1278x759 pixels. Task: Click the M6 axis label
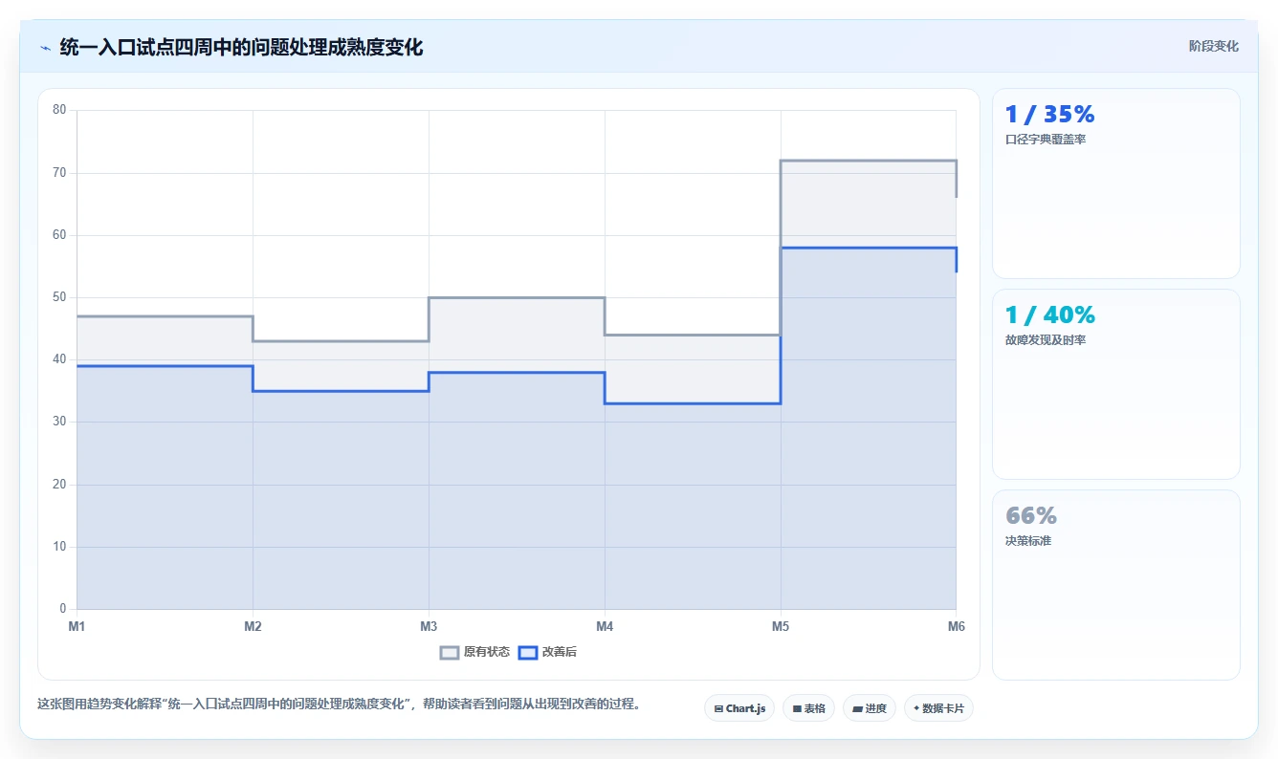[956, 626]
